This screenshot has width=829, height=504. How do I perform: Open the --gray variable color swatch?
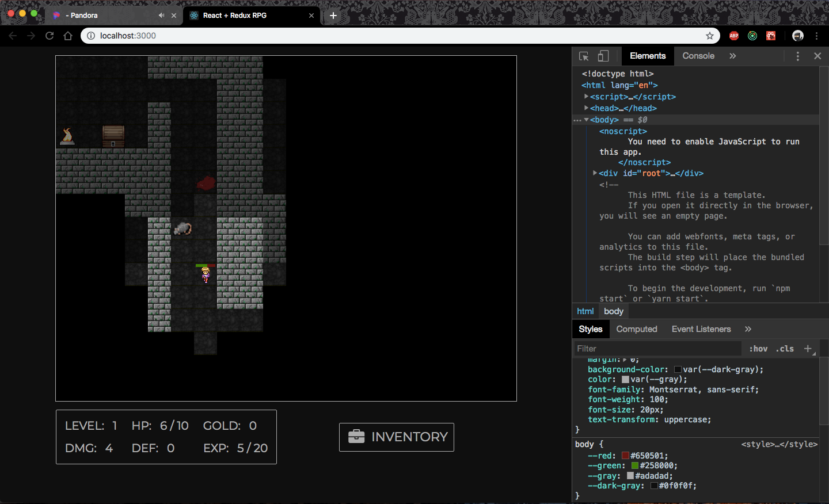click(x=630, y=476)
